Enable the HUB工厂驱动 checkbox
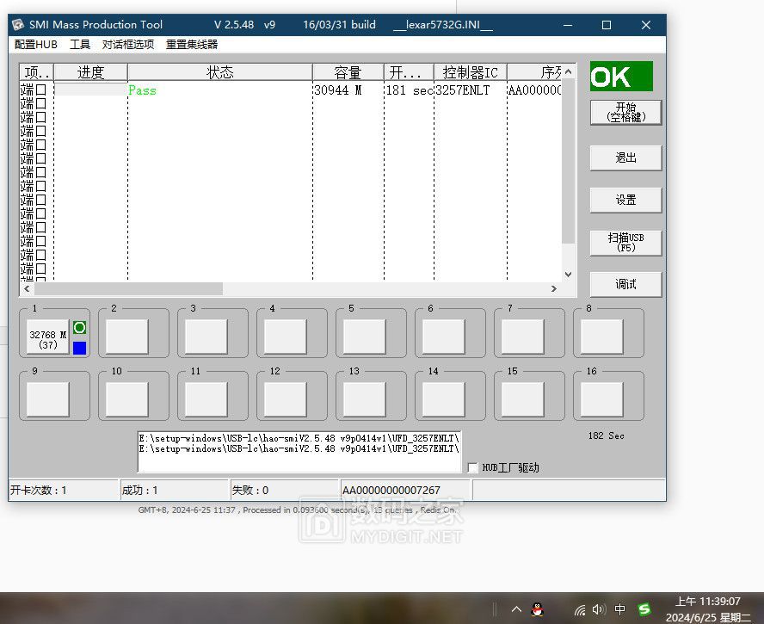764x624 pixels. [472, 467]
